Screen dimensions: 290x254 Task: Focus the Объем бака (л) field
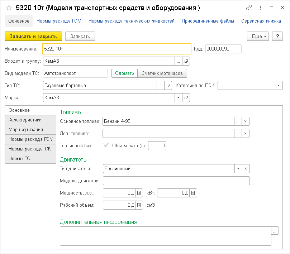(x=157, y=146)
